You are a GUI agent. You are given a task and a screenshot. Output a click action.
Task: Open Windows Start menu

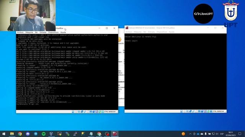tap(4, 134)
